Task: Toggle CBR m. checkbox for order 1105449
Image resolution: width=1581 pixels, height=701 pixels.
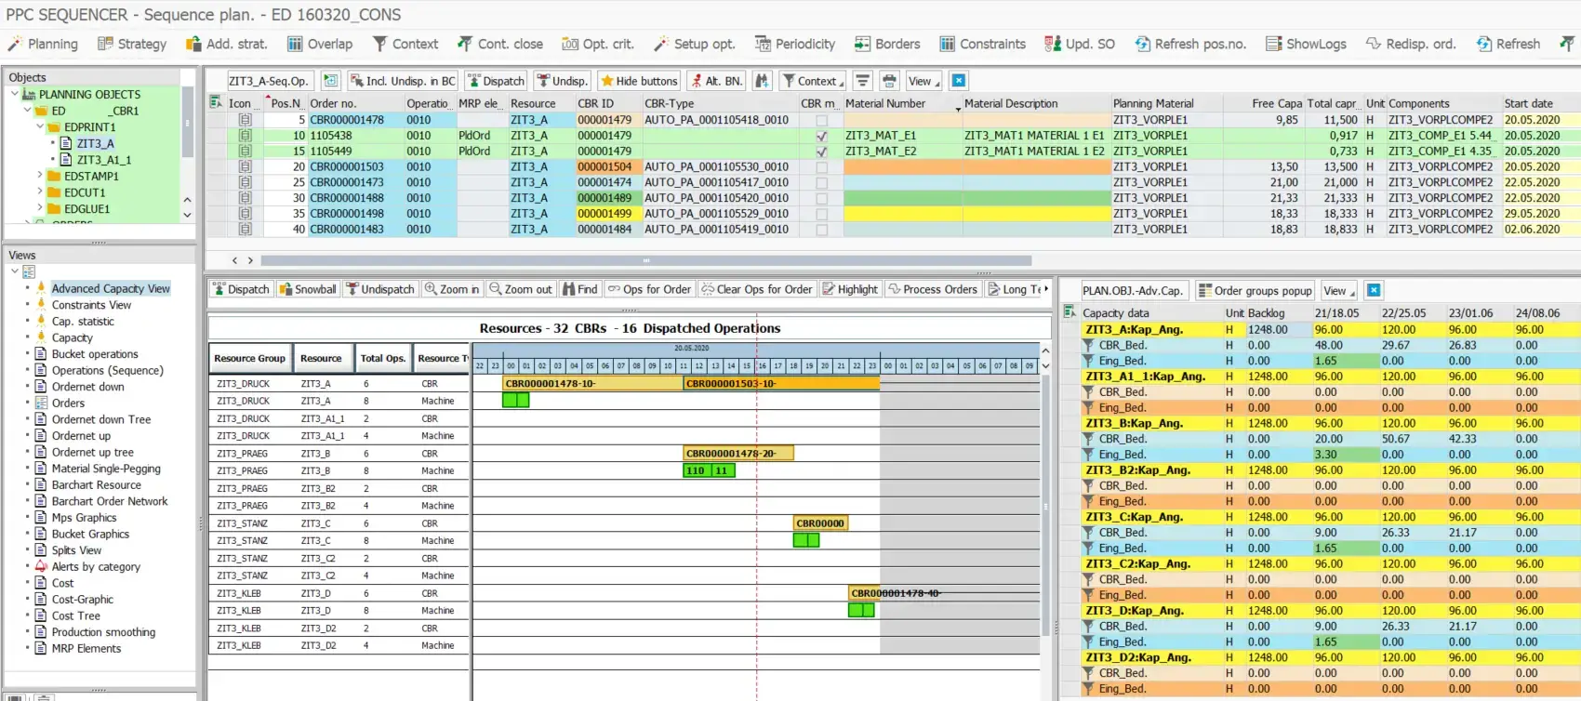Action: click(821, 152)
